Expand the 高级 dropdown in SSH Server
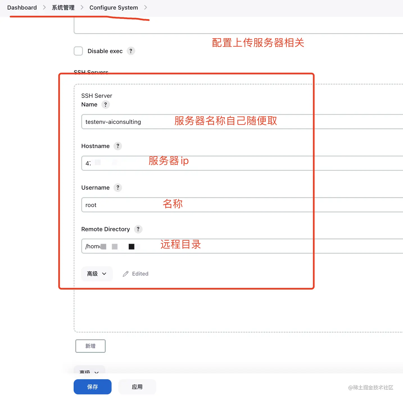Viewport: 403px width, 400px height. tap(97, 274)
